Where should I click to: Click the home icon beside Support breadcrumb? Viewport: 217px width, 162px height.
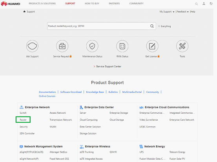pos(24,11)
